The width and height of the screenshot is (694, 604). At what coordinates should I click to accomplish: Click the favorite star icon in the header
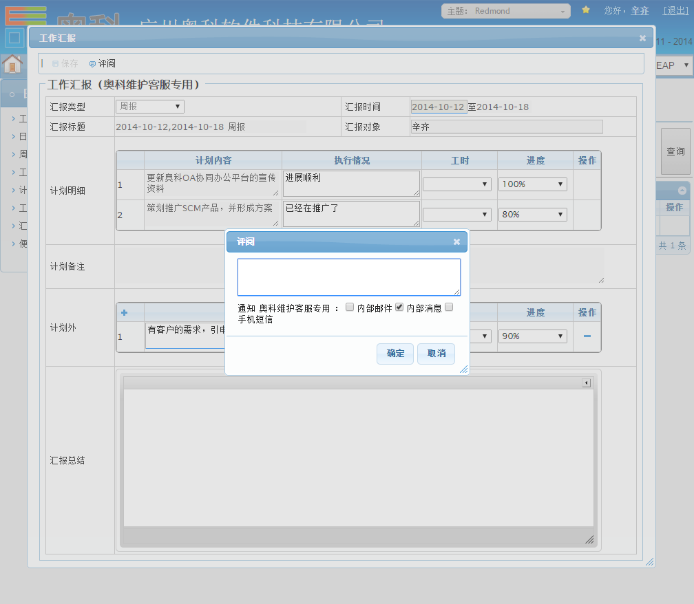[586, 10]
